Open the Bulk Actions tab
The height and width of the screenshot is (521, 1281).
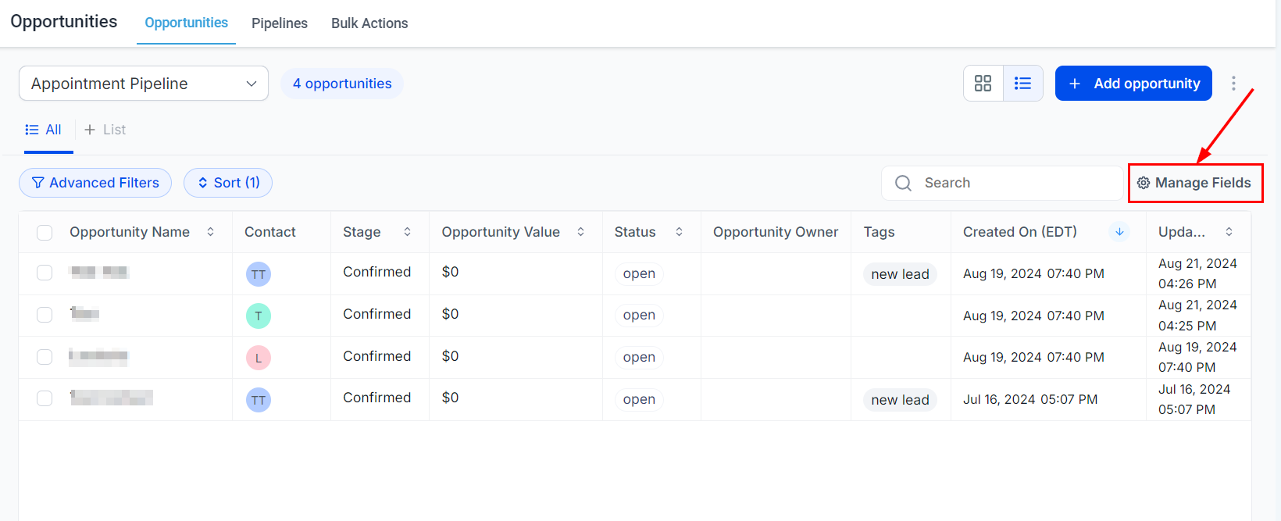pyautogui.click(x=369, y=23)
